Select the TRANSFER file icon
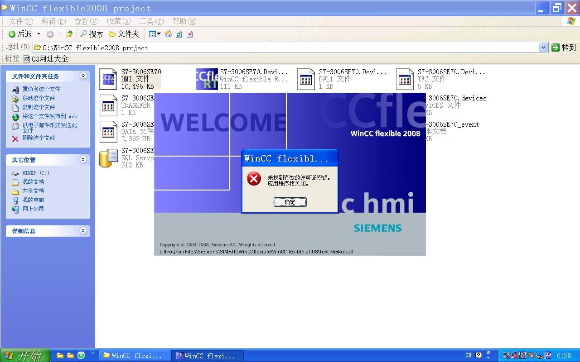580x362 pixels. (x=108, y=105)
